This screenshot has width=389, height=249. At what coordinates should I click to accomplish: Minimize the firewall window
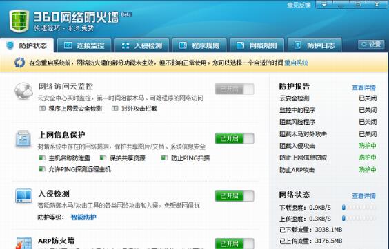tap(341, 4)
